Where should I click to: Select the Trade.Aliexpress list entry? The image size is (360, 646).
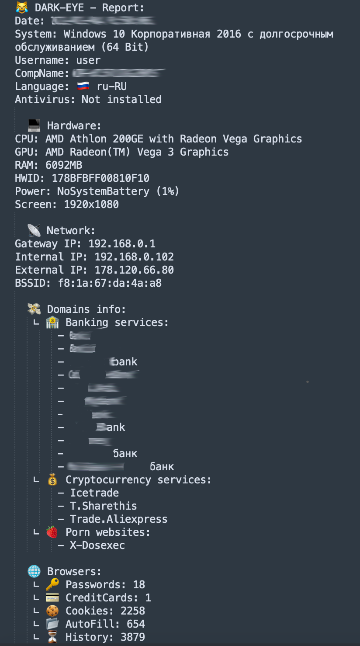118,519
